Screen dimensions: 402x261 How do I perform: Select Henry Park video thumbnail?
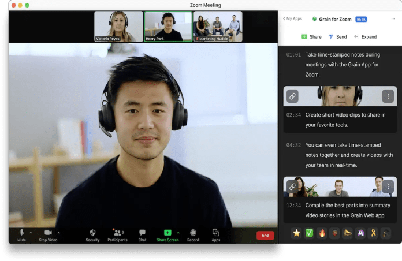pyautogui.click(x=168, y=27)
